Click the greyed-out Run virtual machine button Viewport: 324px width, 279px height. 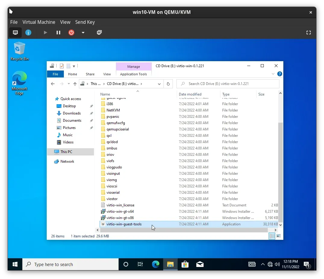(45, 33)
